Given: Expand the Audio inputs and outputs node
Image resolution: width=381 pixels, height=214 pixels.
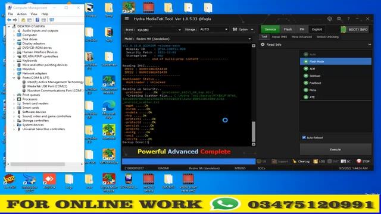Looking at the screenshot, I should (x=14, y=31).
